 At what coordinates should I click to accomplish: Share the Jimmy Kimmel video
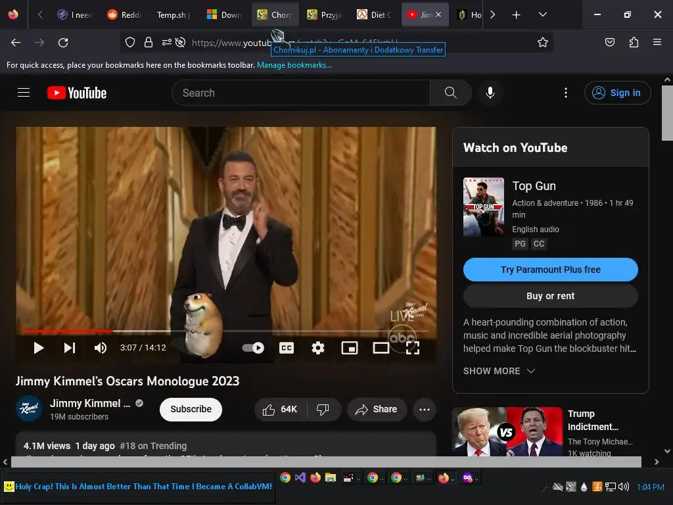377,410
